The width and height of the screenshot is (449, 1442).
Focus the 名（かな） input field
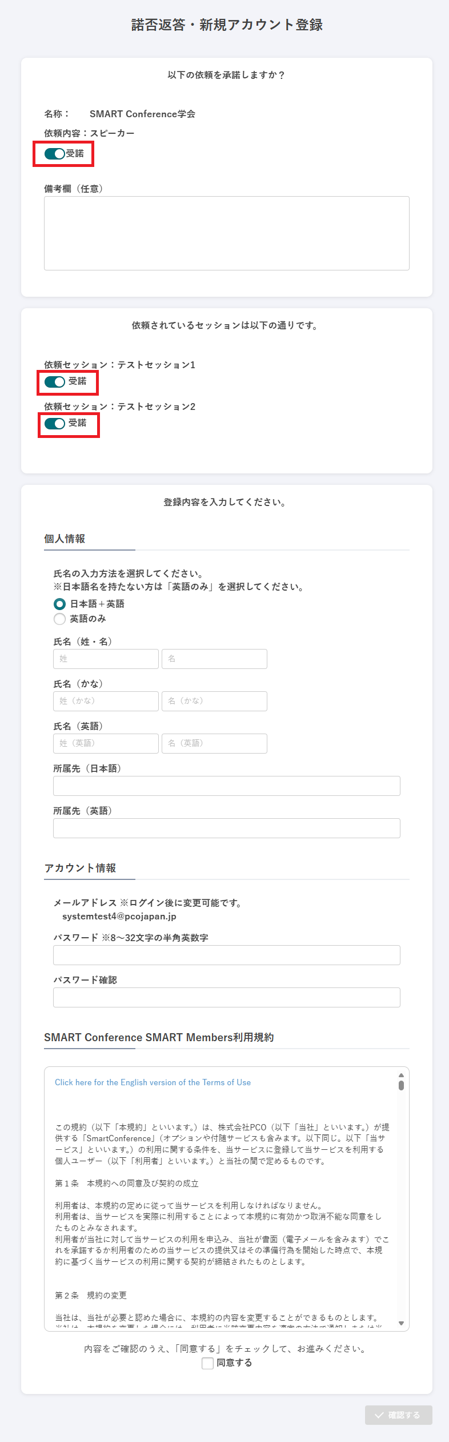click(214, 701)
